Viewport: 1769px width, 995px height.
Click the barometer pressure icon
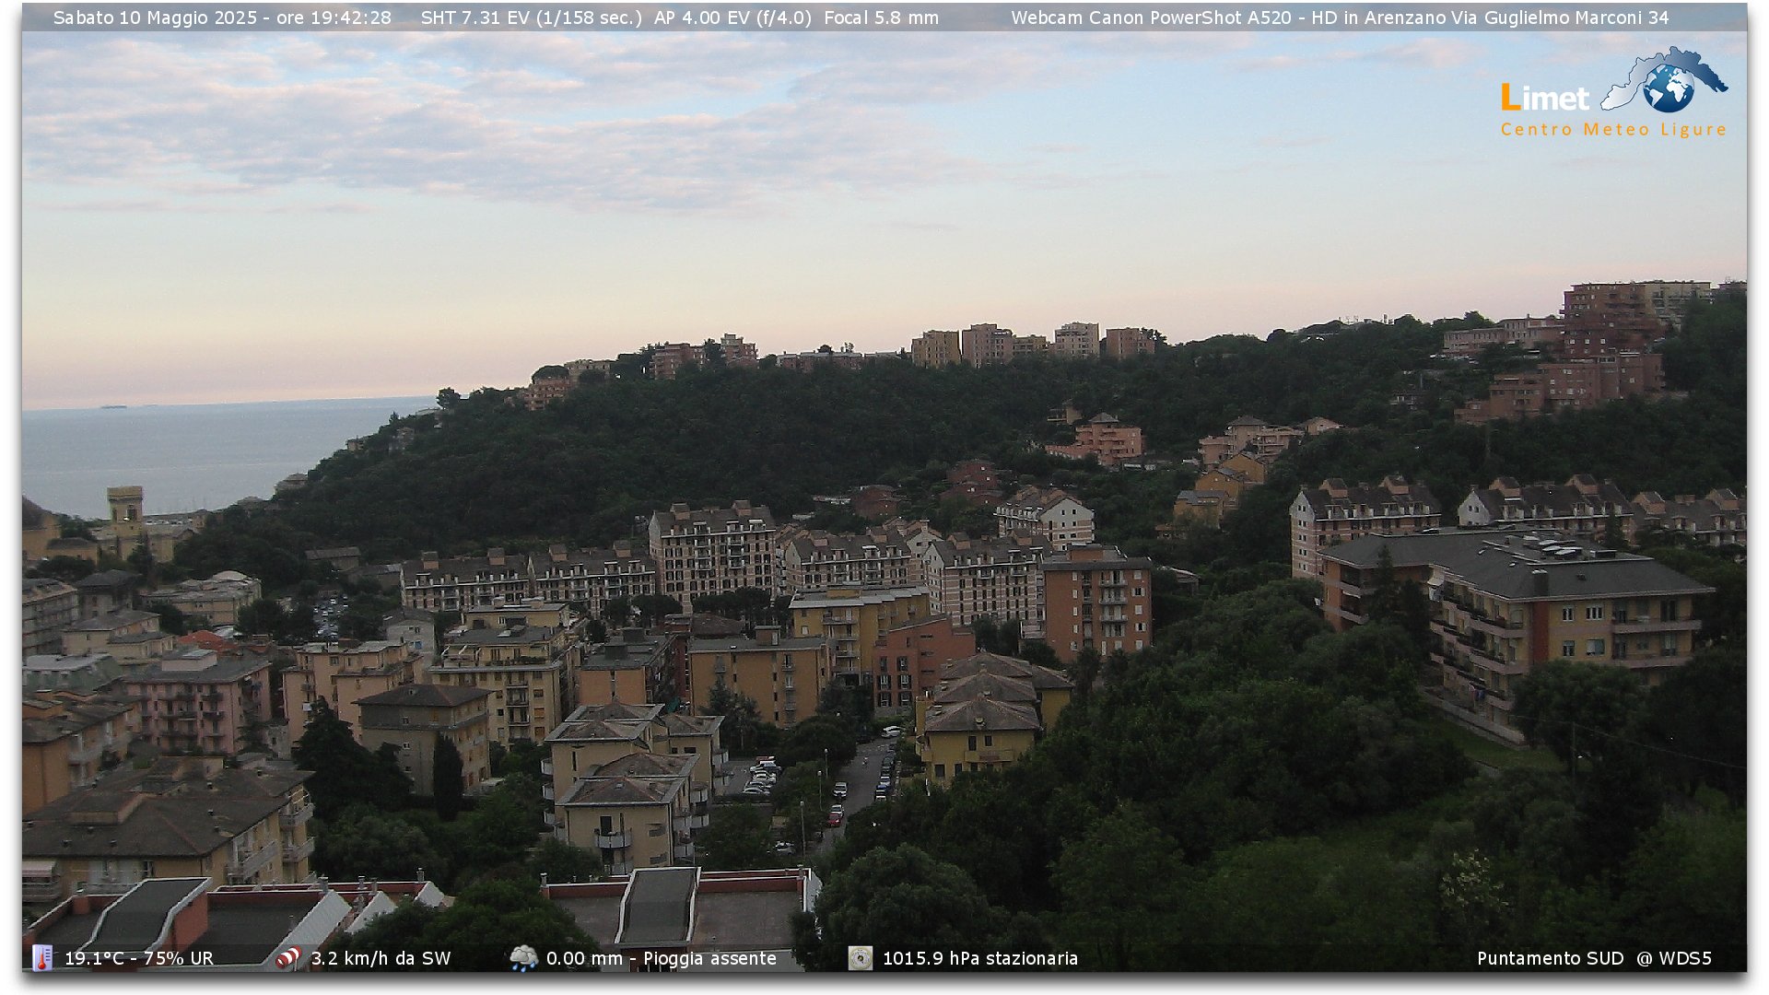pyautogui.click(x=861, y=958)
